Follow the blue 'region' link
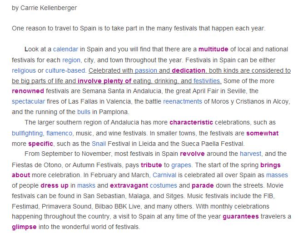The image size is (303, 234). tap(71, 60)
